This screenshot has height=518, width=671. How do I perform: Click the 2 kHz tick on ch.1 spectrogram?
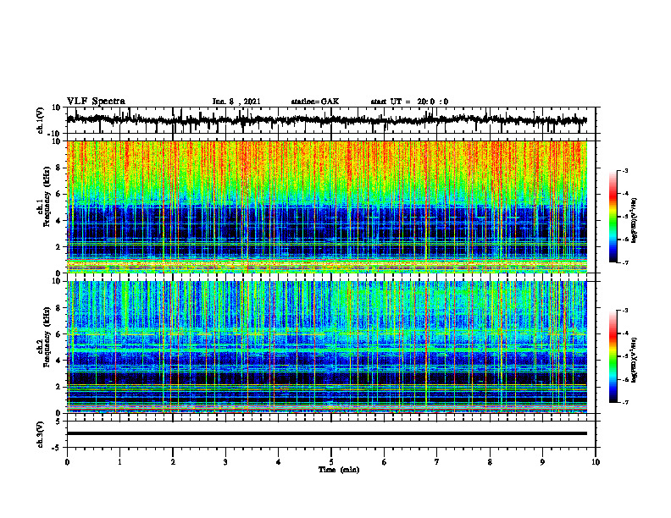(x=58, y=247)
